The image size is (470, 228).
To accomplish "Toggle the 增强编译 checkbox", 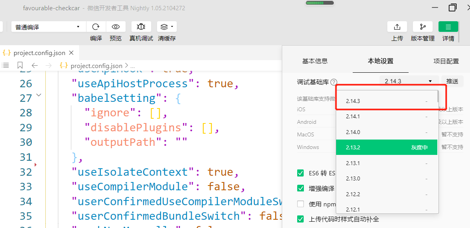I will [x=300, y=189].
